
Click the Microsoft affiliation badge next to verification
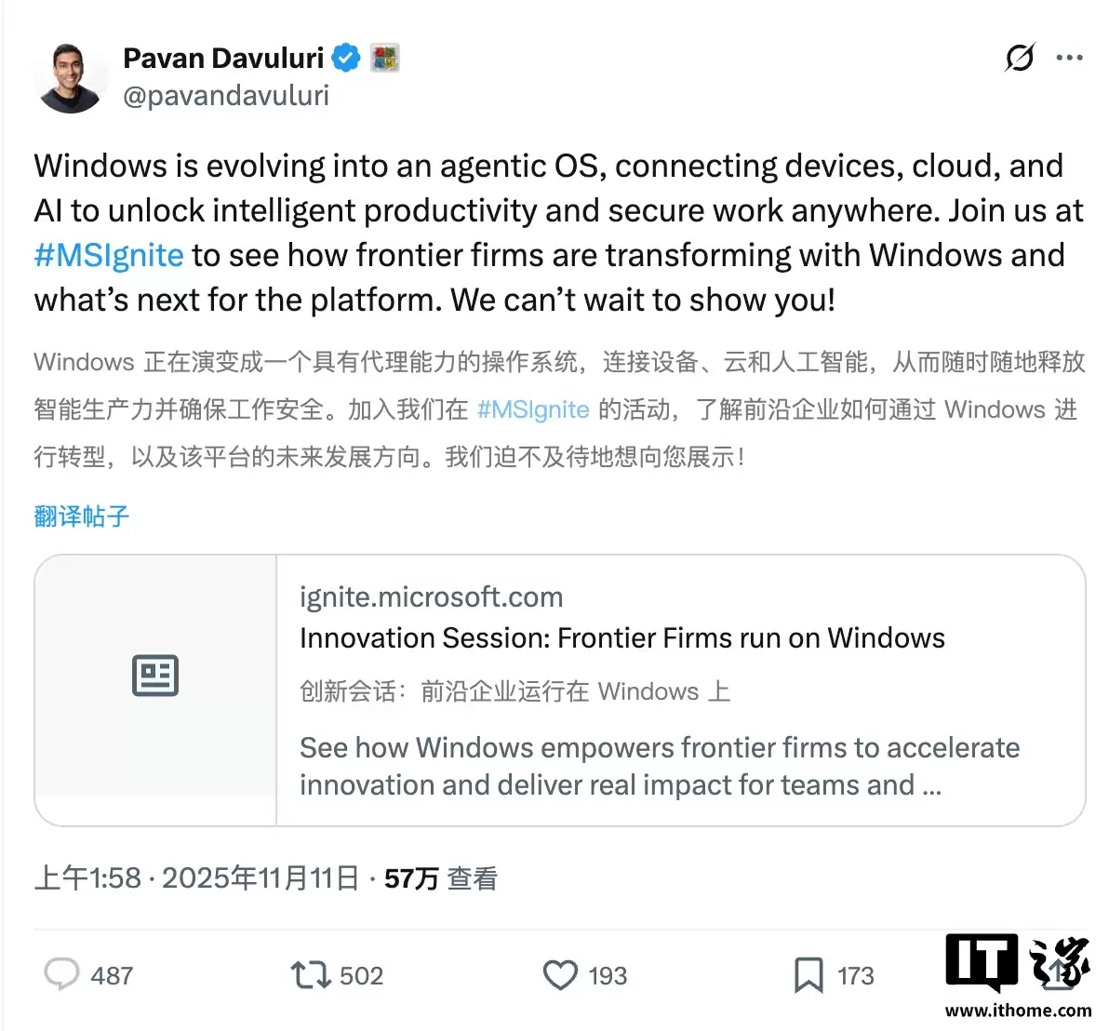coord(384,58)
